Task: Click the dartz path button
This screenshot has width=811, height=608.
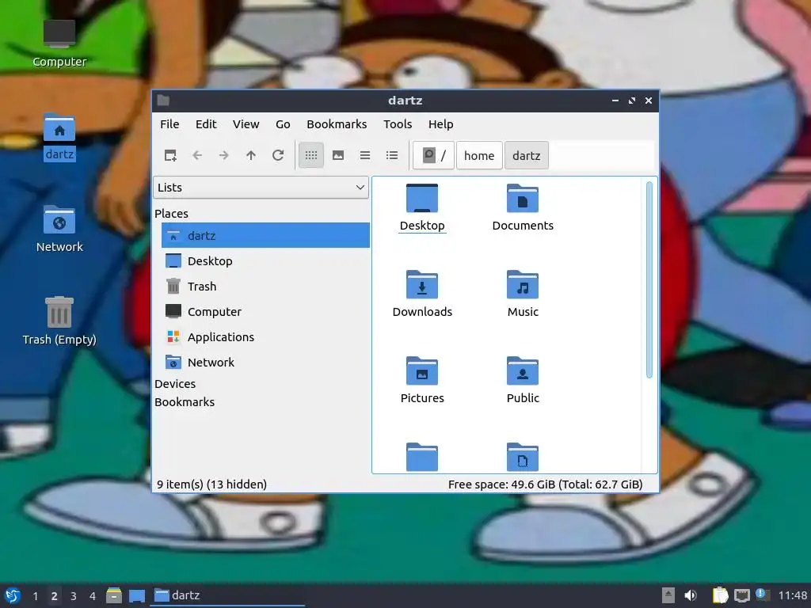Action: (x=527, y=155)
